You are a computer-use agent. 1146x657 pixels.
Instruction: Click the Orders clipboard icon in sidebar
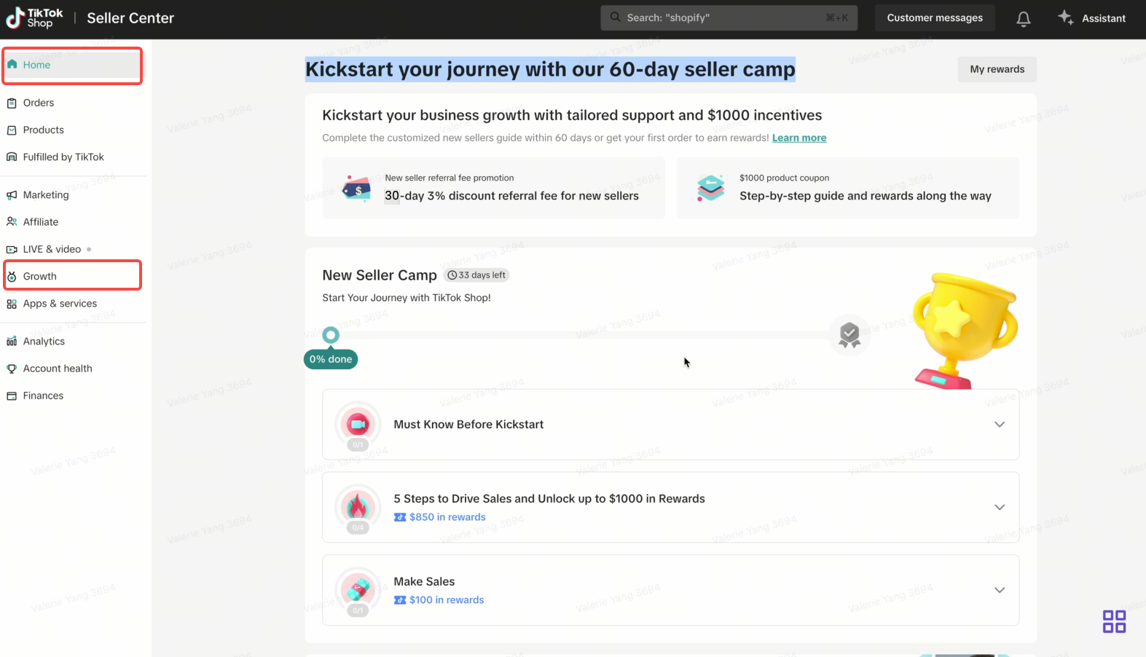click(x=12, y=103)
